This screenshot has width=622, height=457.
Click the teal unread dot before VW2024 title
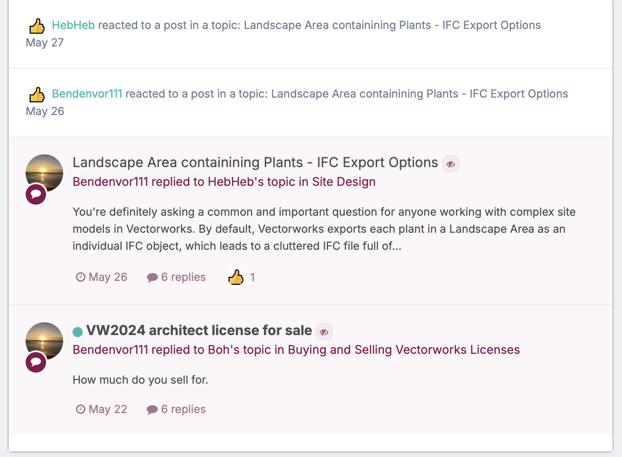(78, 332)
